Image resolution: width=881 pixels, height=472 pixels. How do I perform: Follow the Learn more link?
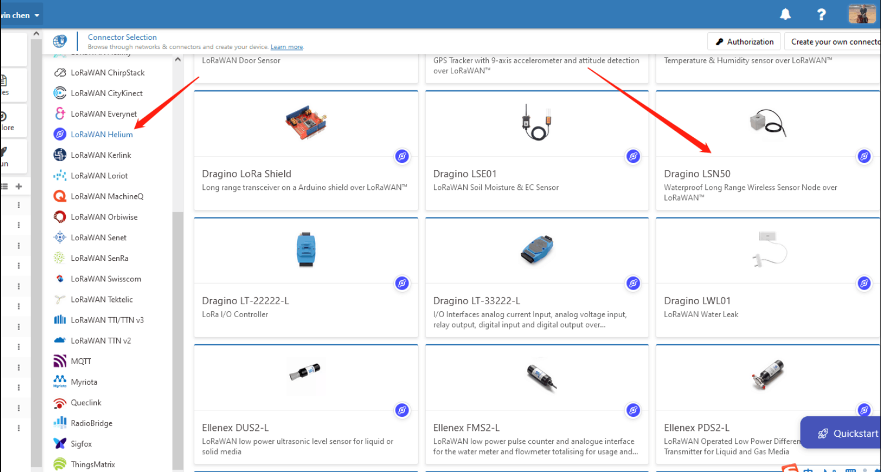pyautogui.click(x=287, y=47)
